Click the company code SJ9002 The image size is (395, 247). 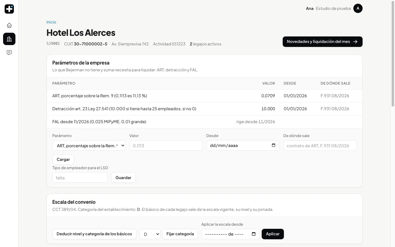pyautogui.click(x=53, y=44)
